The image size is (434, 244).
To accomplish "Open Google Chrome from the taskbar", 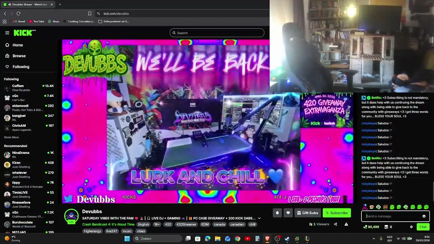I will [237, 239].
